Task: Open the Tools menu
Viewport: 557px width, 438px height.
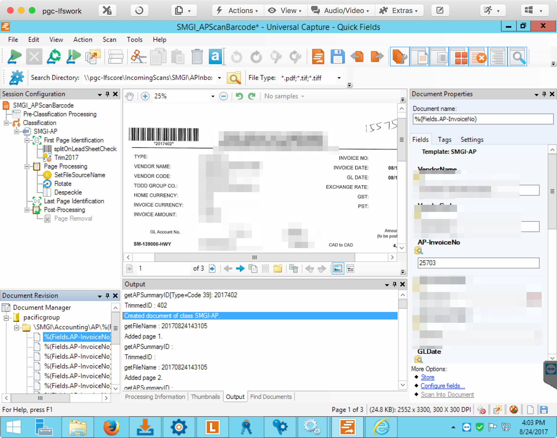Action: tap(134, 40)
